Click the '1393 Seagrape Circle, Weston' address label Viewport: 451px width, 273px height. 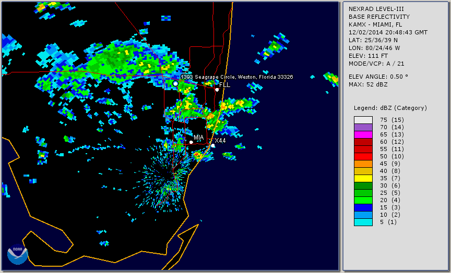click(237, 77)
